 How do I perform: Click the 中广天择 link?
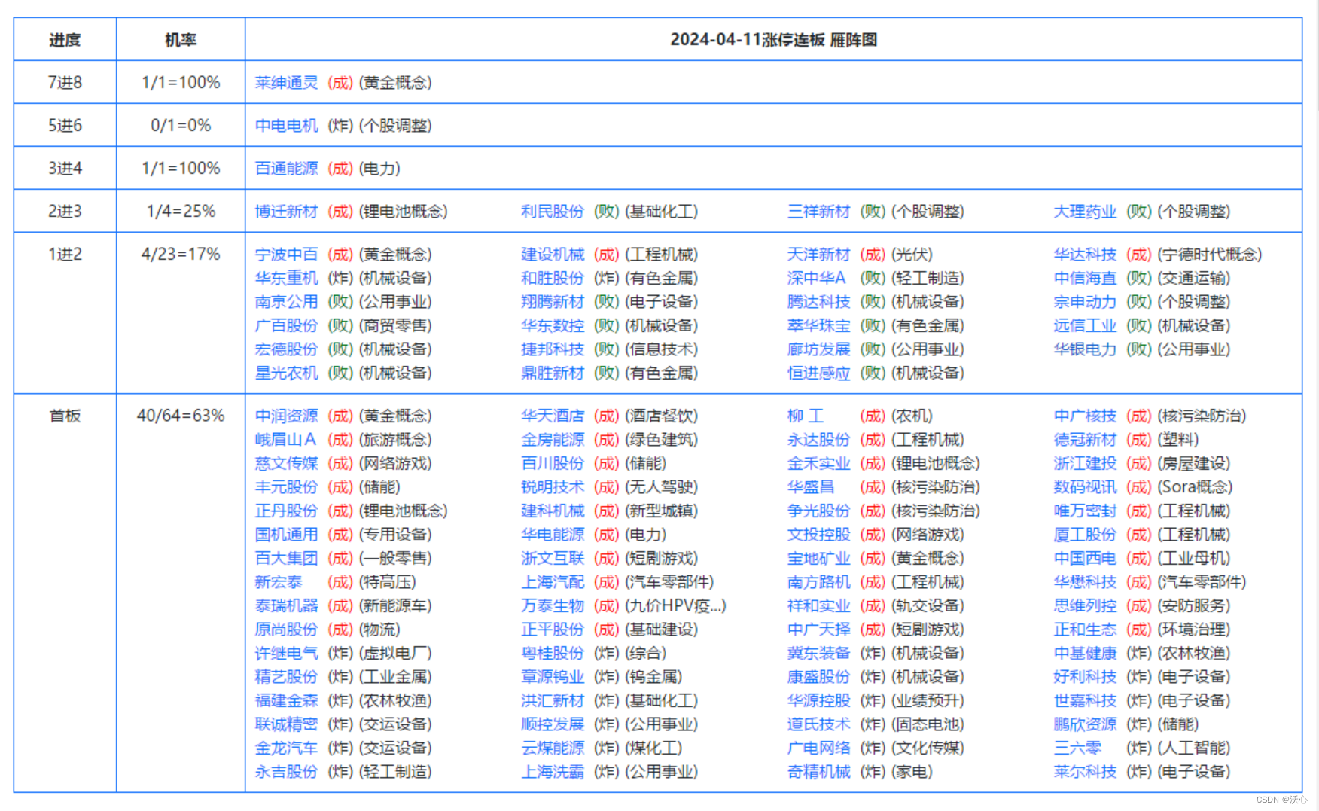coord(818,630)
